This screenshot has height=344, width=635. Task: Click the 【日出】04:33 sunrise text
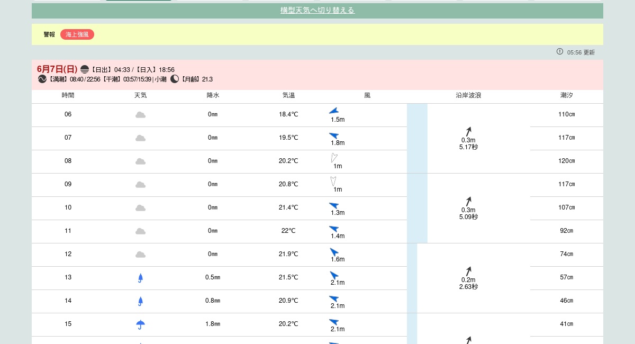click(x=110, y=70)
